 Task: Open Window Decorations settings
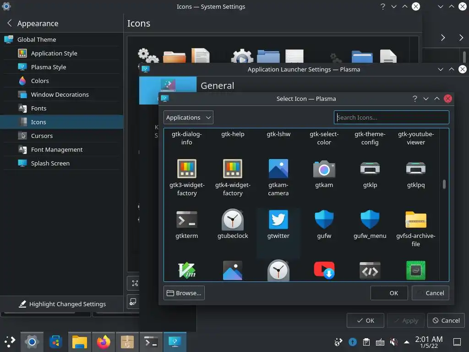(x=62, y=94)
